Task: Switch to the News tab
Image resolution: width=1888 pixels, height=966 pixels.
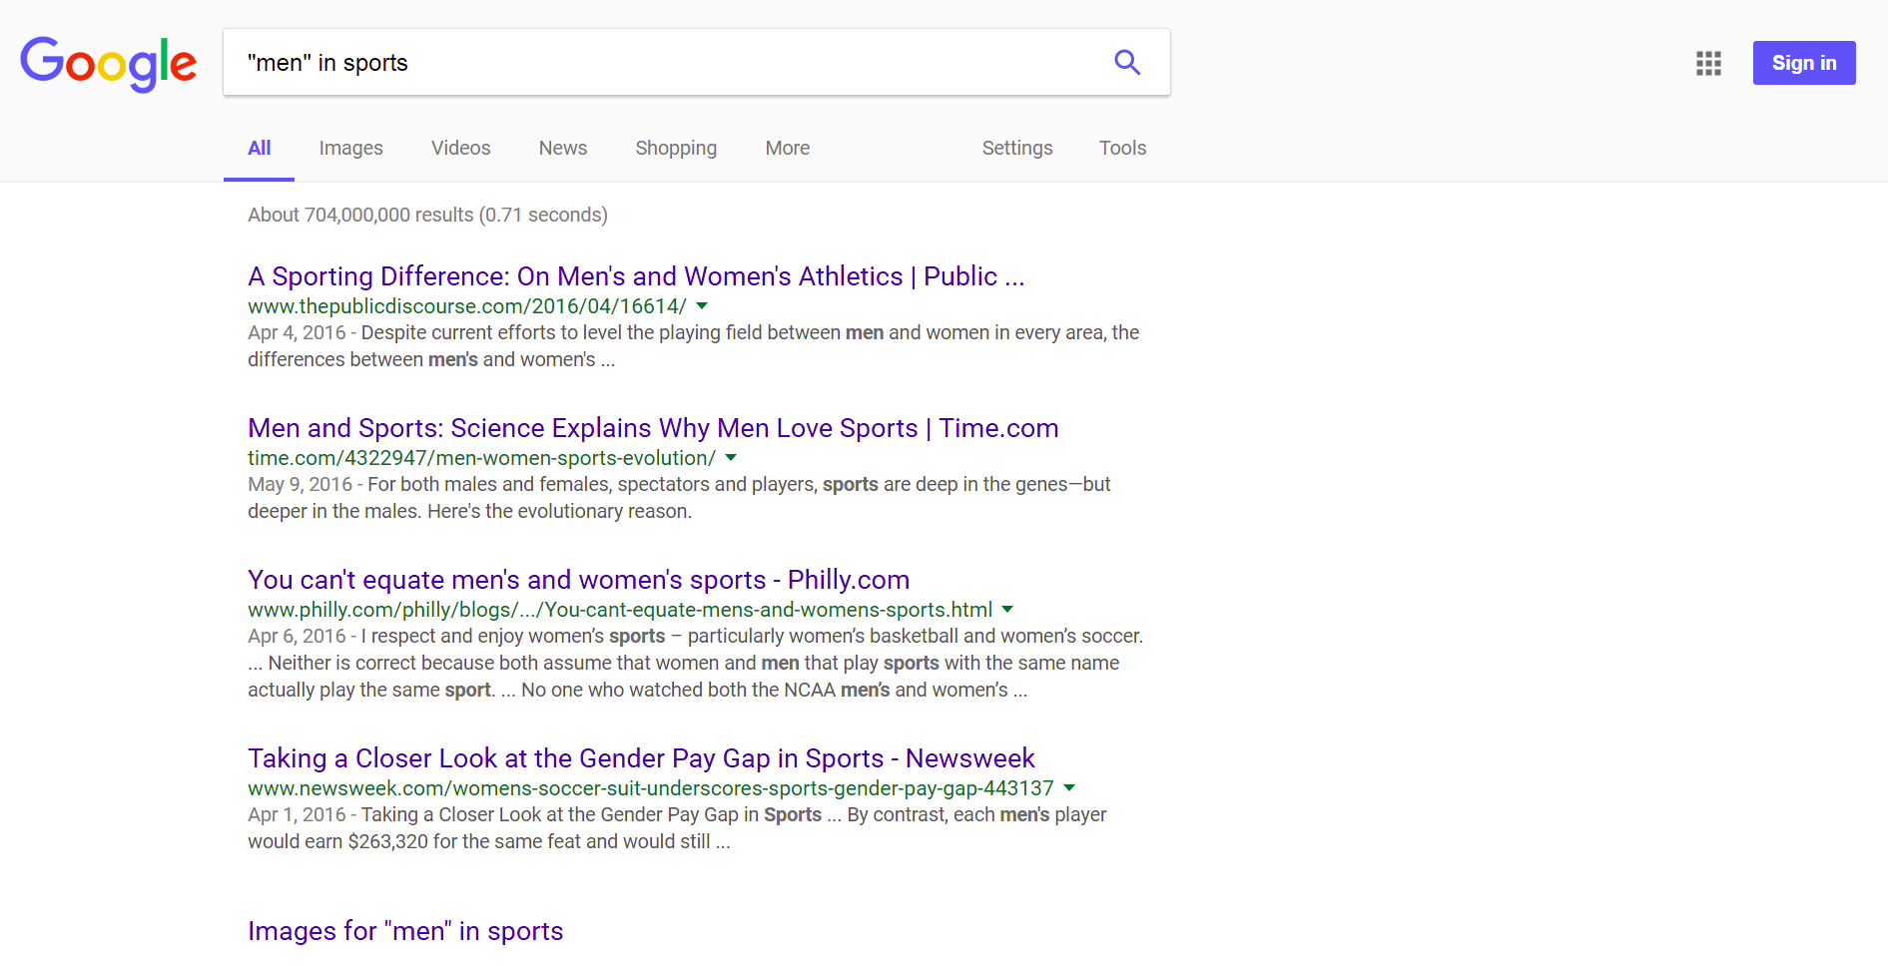Action: 563,148
